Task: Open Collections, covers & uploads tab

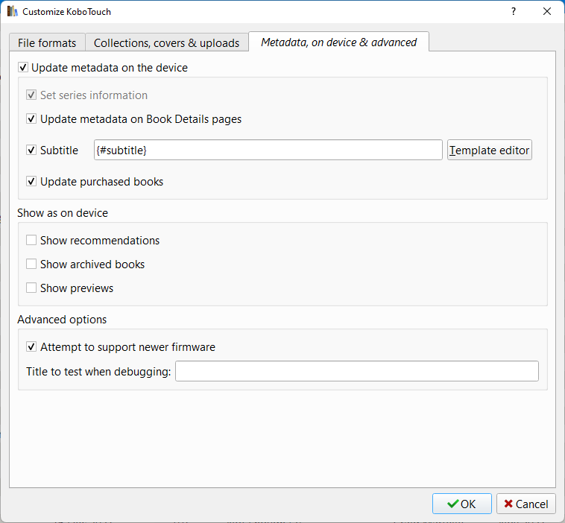Action: 166,43
